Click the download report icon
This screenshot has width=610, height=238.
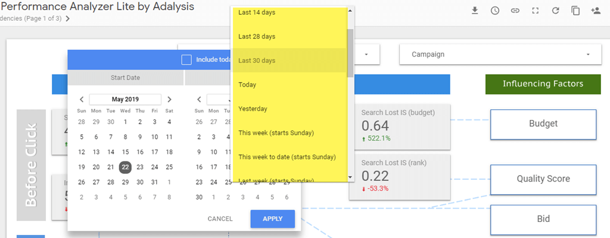pyautogui.click(x=475, y=11)
